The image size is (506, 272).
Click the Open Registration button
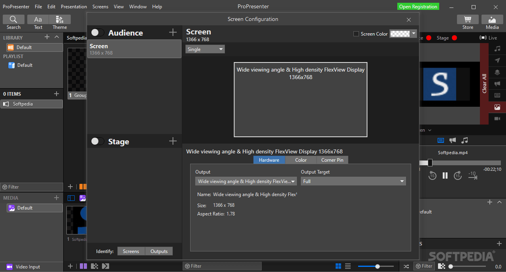click(x=418, y=6)
